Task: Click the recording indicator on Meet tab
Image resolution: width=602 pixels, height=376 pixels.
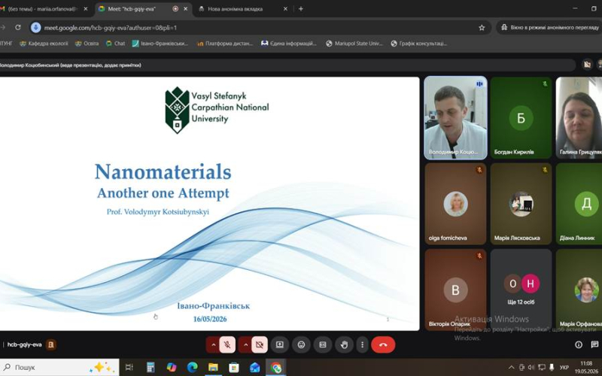Action: point(175,9)
